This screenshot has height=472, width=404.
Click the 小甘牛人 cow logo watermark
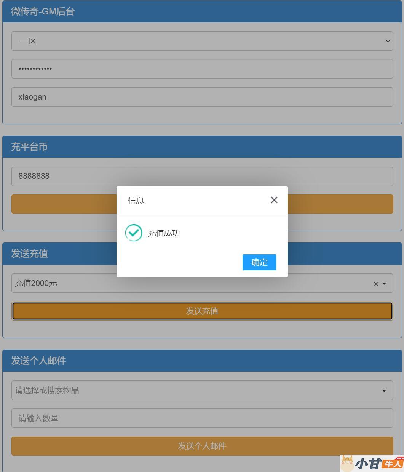click(371, 463)
